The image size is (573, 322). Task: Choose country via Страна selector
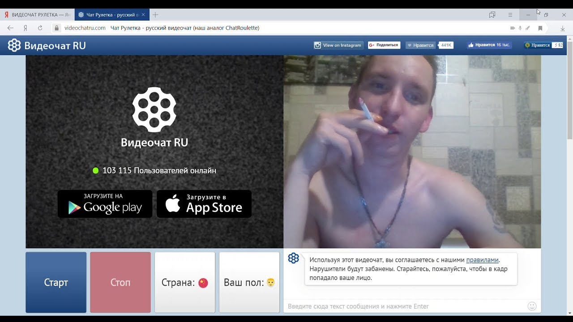pyautogui.click(x=185, y=282)
